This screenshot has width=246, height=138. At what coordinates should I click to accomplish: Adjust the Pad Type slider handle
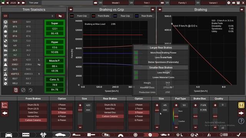click(176, 116)
